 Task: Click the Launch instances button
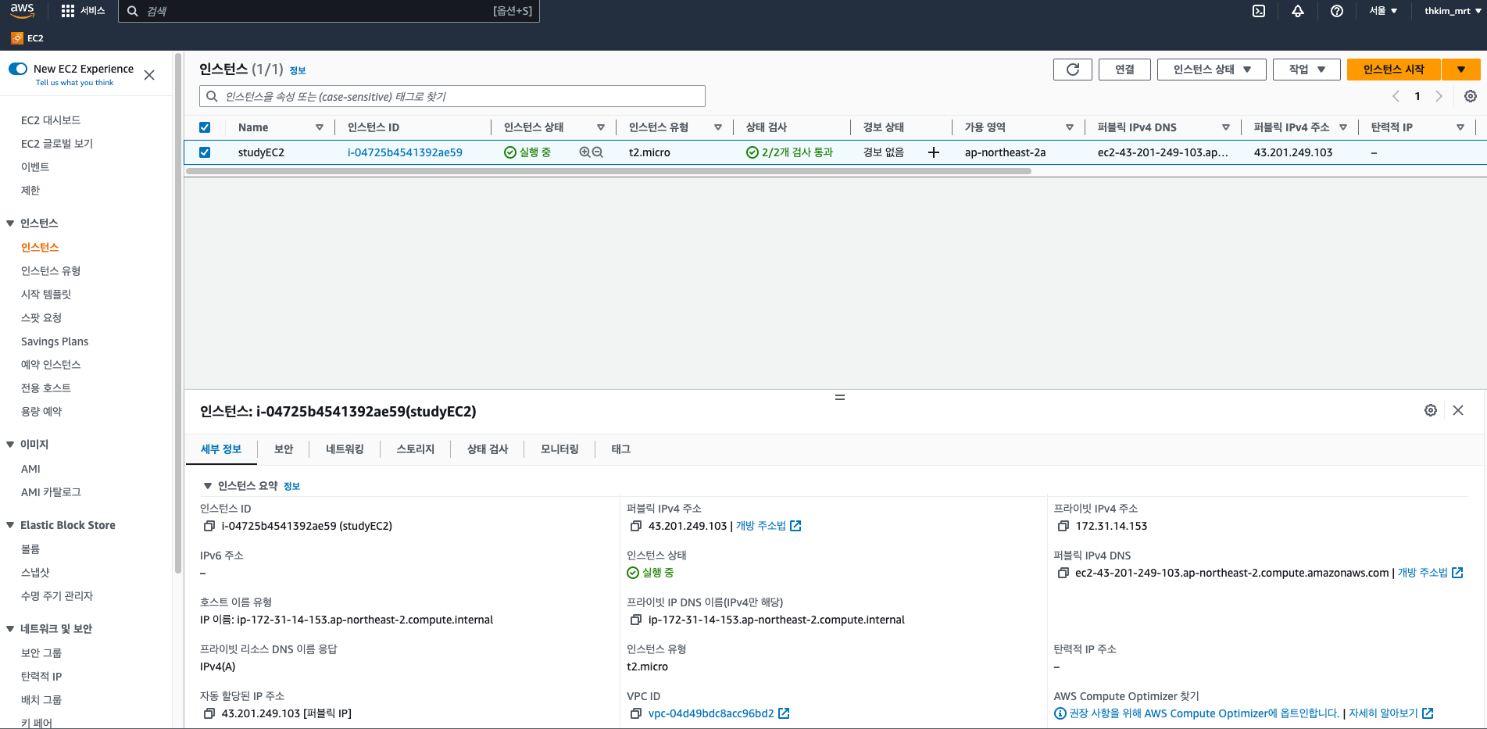pos(1393,70)
